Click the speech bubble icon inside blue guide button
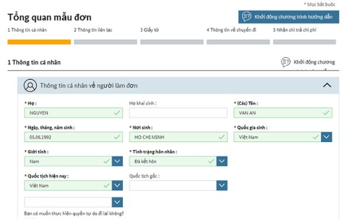Screen dimensions: 351x219 point(247,16)
